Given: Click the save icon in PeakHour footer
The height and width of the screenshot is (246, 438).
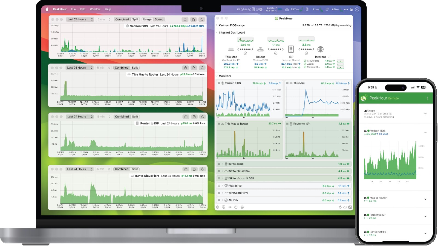Looking at the screenshot, I should click(x=350, y=207).
